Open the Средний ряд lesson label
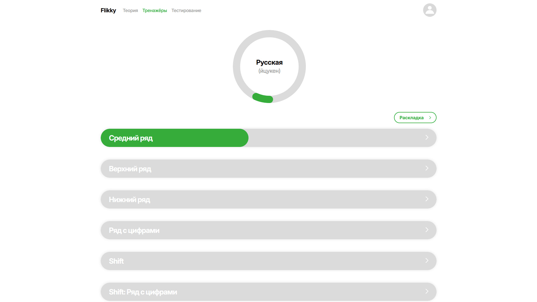Viewport: 537px width, 302px height. point(131,138)
